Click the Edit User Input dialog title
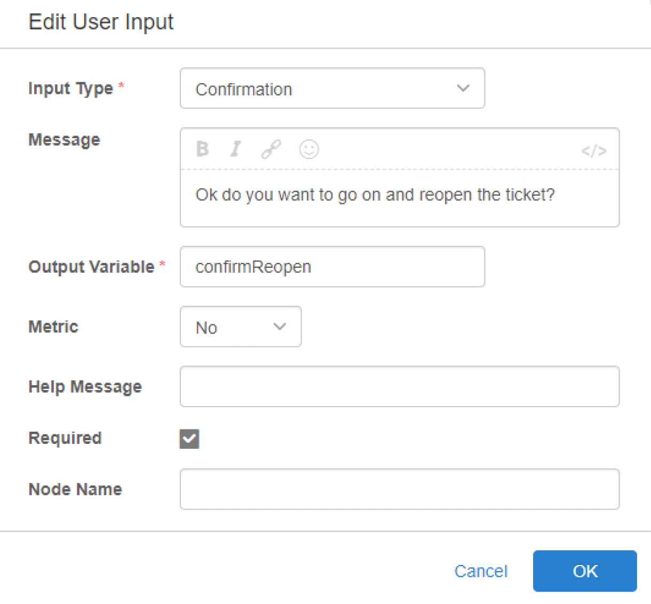Screen dimensions: 651x604 coord(101,22)
